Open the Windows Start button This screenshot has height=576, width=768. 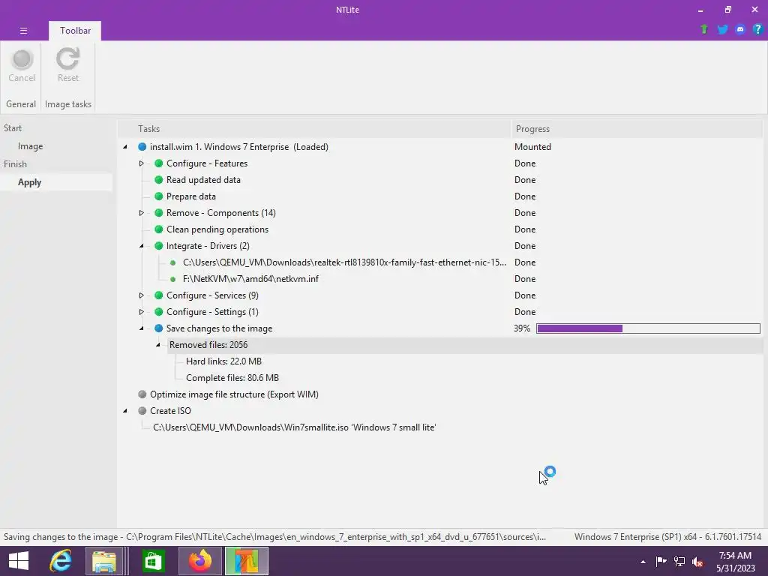click(19, 561)
